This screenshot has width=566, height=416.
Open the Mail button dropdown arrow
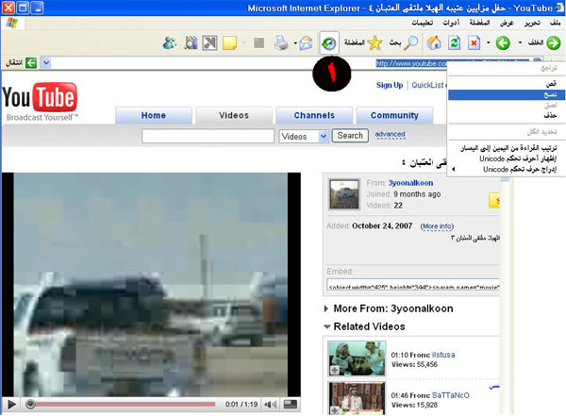click(295, 43)
